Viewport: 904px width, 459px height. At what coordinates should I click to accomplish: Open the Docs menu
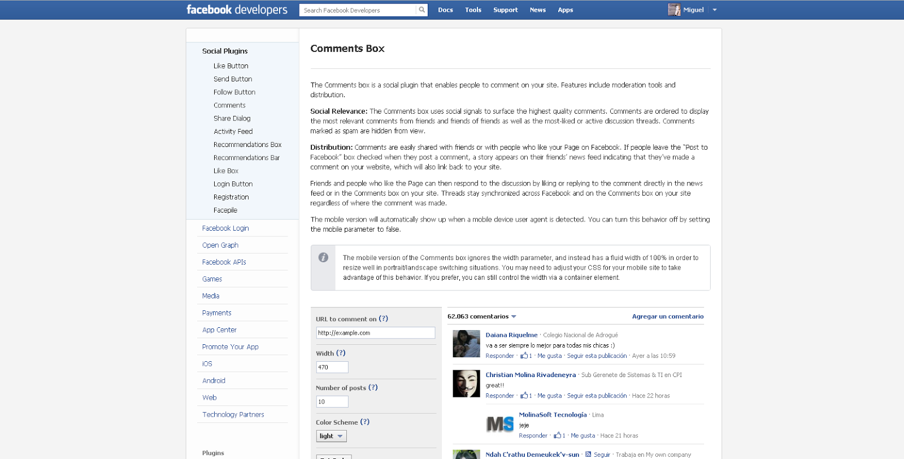445,10
